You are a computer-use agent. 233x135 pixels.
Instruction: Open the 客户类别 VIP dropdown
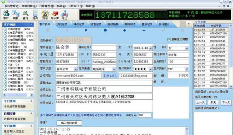(187, 69)
